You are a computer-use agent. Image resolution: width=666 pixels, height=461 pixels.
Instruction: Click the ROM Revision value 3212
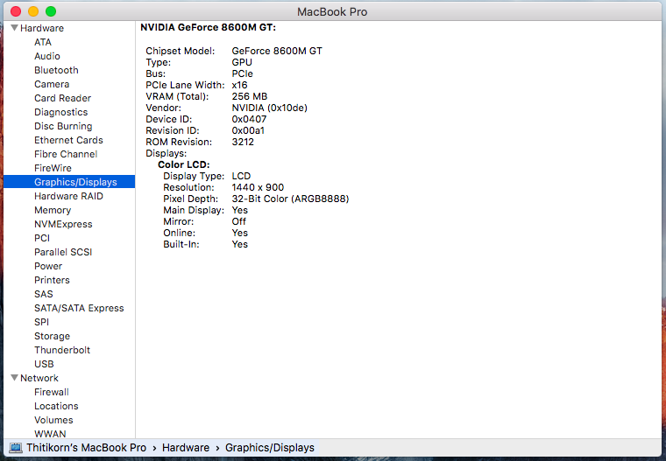tap(243, 142)
